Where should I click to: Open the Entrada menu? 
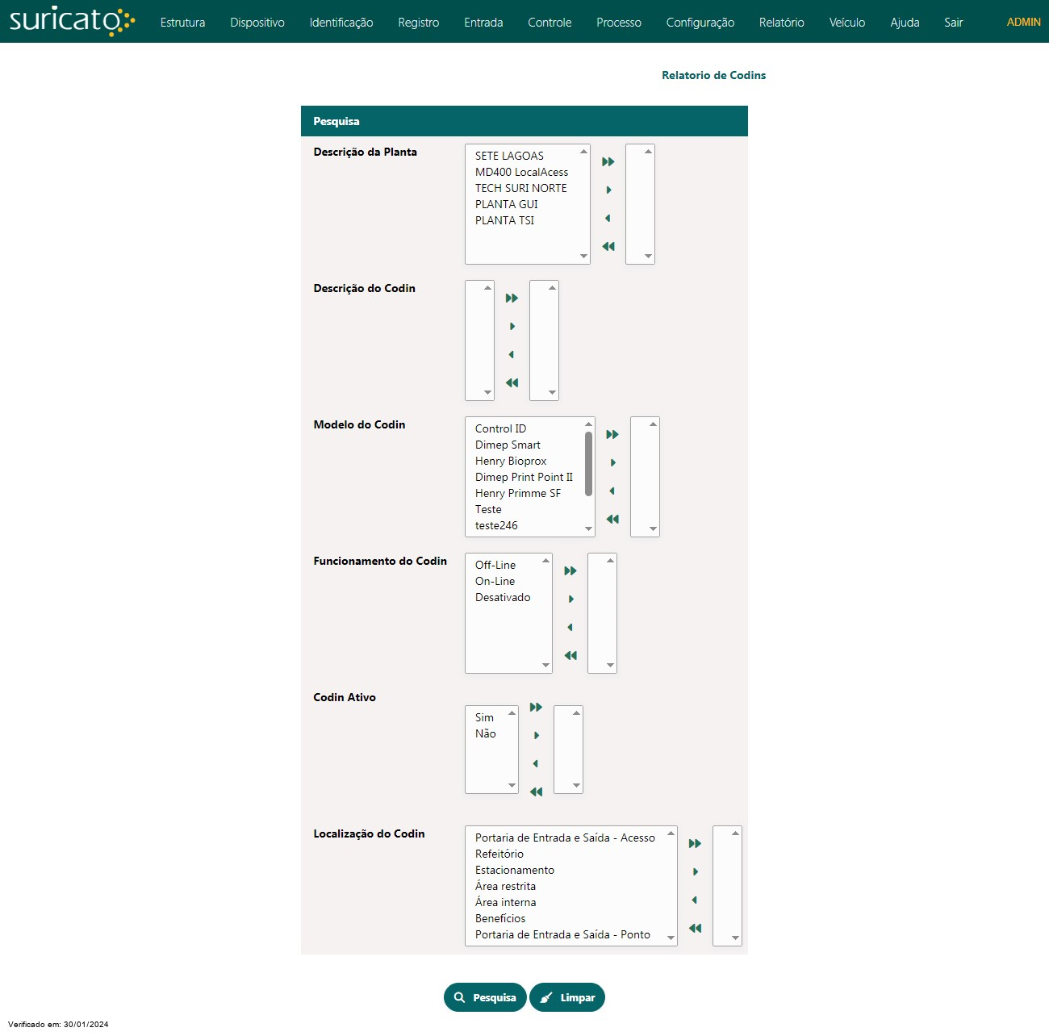[x=483, y=23]
